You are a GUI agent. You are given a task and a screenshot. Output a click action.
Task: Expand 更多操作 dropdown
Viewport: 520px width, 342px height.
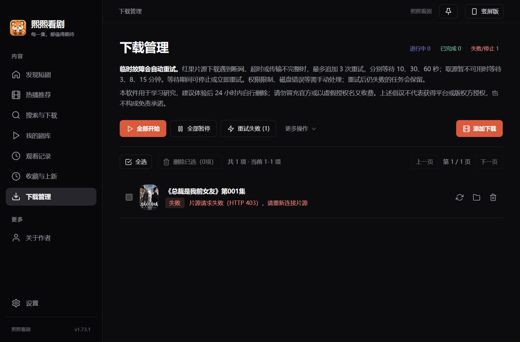coord(300,129)
